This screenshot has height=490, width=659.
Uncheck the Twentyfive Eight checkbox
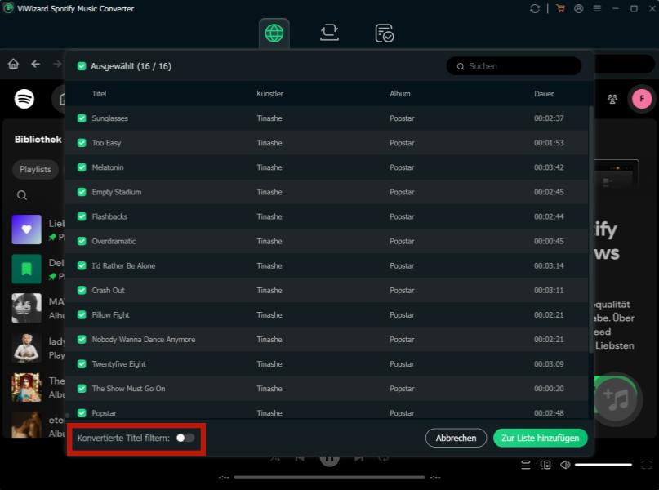(82, 364)
